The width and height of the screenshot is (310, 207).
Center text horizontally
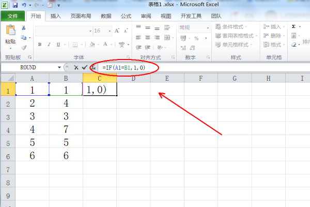tap(148, 37)
